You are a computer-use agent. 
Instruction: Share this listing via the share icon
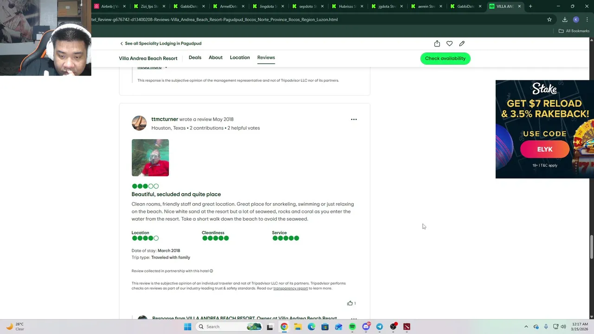click(x=437, y=44)
